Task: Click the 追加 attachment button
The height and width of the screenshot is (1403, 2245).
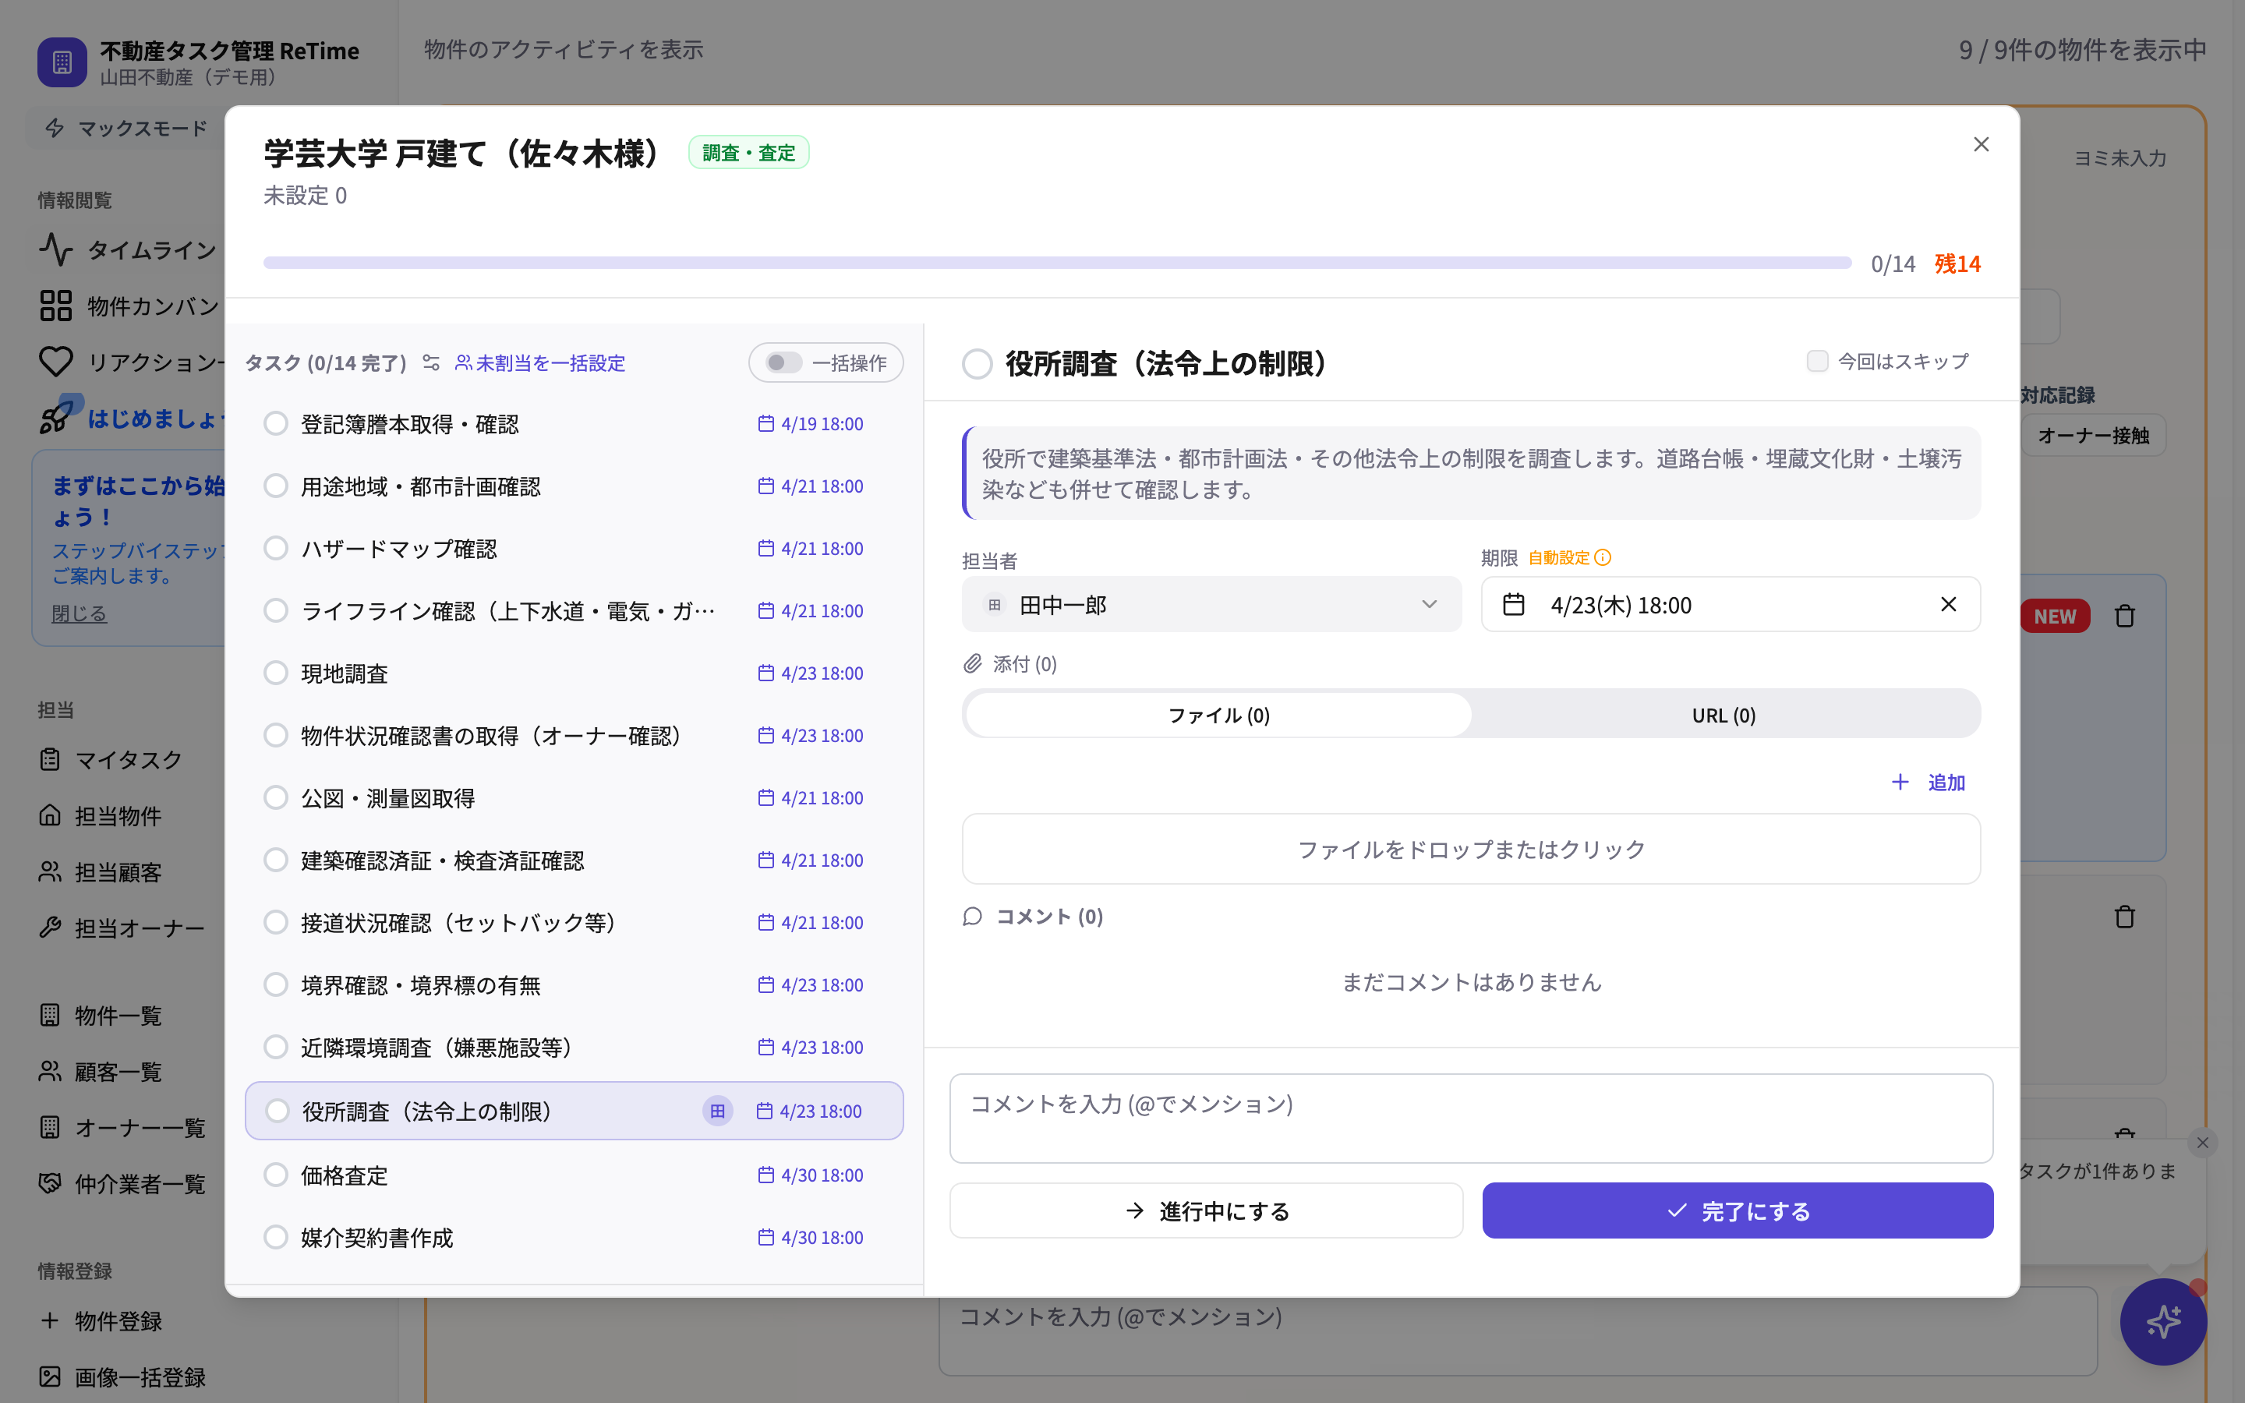Action: pyautogui.click(x=1928, y=783)
